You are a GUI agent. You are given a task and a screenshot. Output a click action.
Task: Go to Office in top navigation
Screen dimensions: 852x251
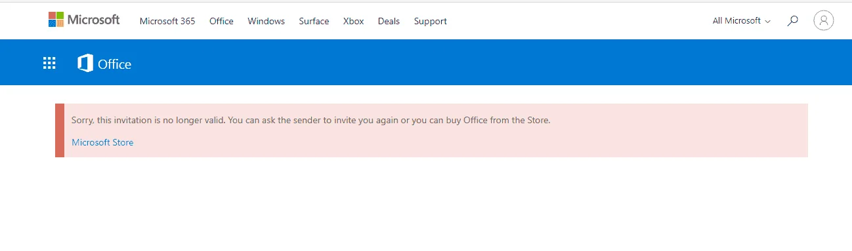click(x=221, y=21)
